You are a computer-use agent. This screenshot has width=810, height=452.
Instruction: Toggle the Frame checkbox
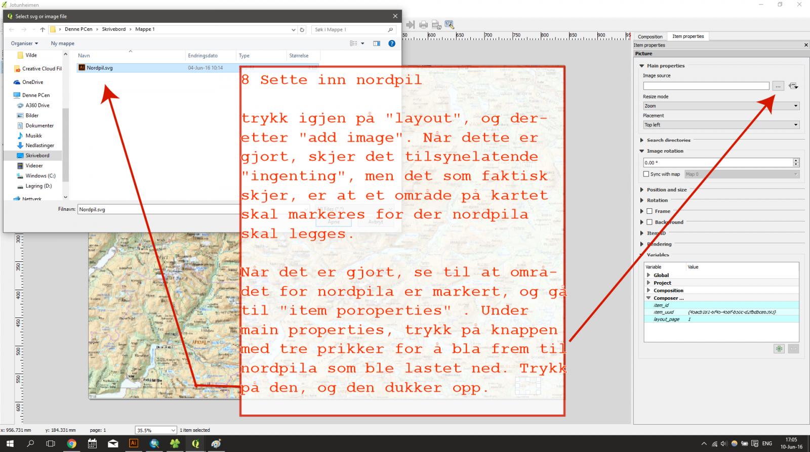coord(650,211)
